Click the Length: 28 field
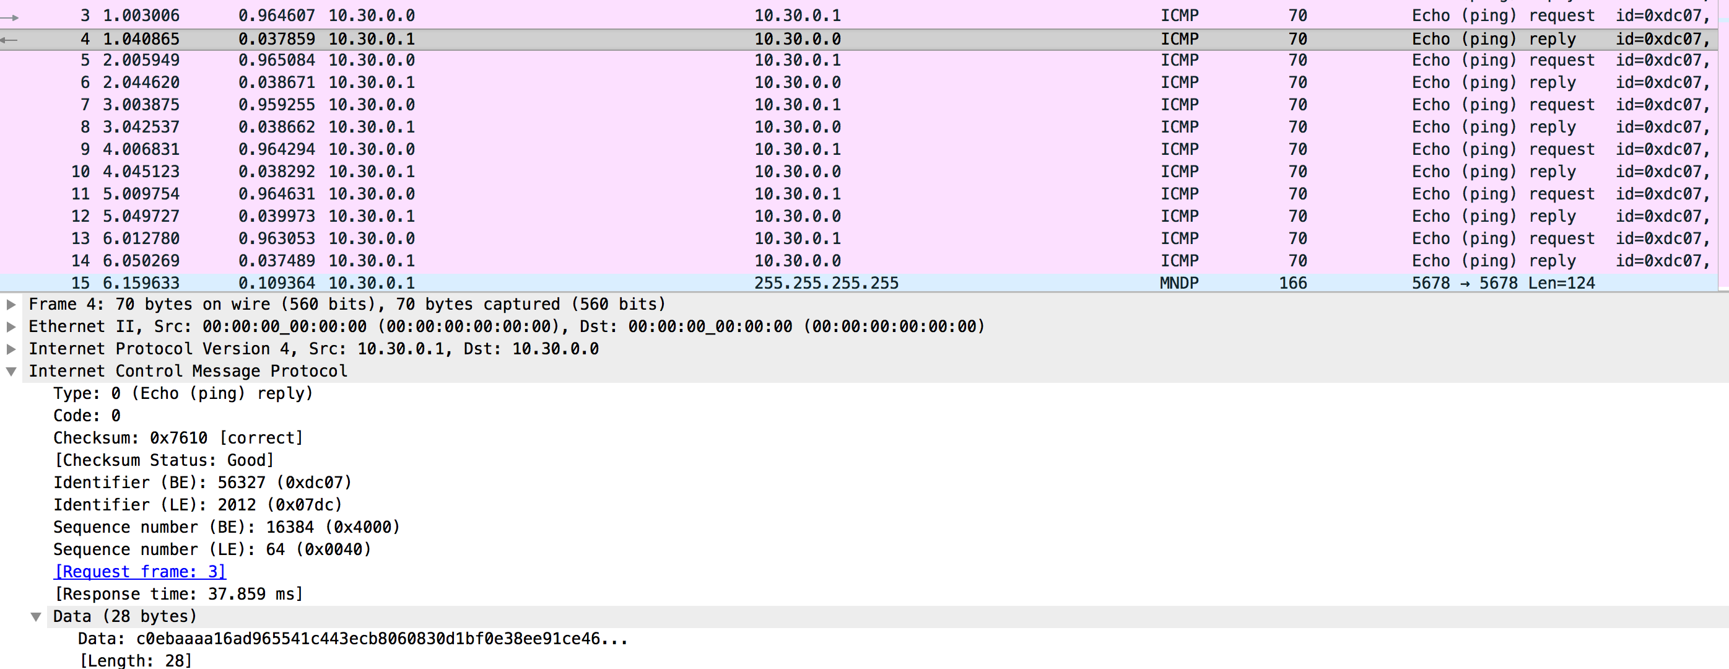1729x669 pixels. [x=136, y=660]
